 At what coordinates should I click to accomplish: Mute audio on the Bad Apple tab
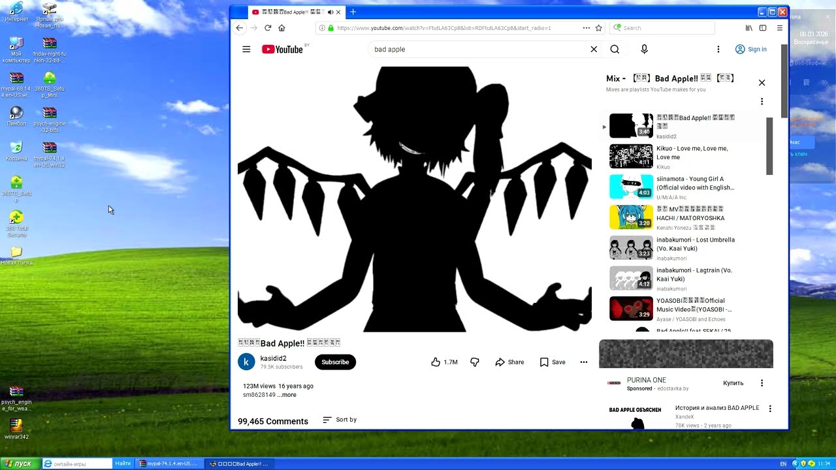330,12
